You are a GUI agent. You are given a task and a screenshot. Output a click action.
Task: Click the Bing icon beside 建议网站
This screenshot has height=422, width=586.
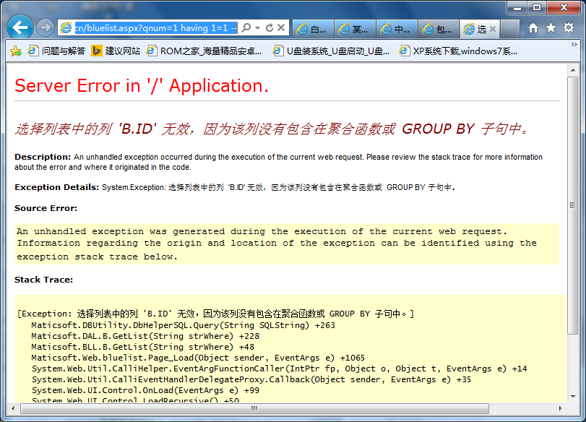97,51
